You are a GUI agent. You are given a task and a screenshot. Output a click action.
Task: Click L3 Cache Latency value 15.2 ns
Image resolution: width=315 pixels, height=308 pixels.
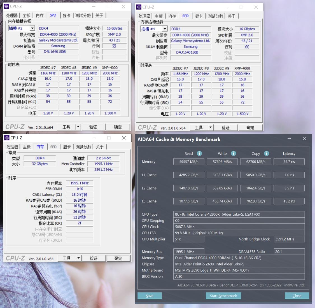289,201
